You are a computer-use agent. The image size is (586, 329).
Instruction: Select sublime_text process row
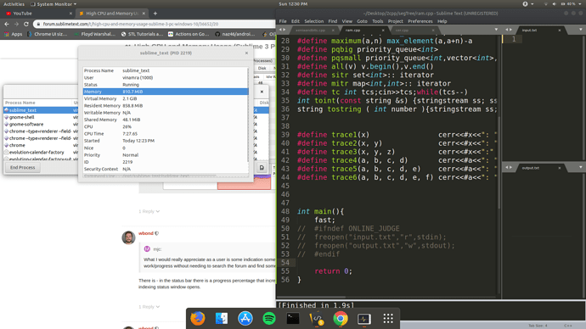pos(41,110)
